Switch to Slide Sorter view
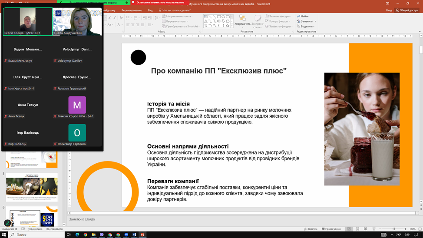 [357, 229]
